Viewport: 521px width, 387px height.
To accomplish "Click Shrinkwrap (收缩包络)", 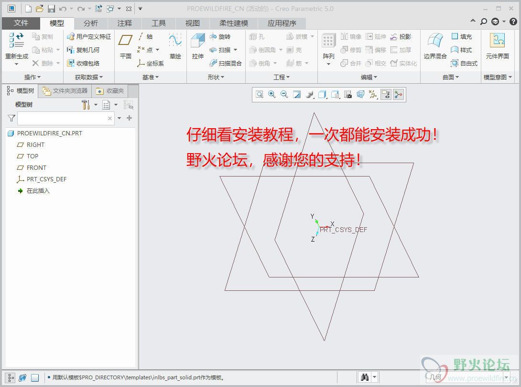I will pos(83,63).
